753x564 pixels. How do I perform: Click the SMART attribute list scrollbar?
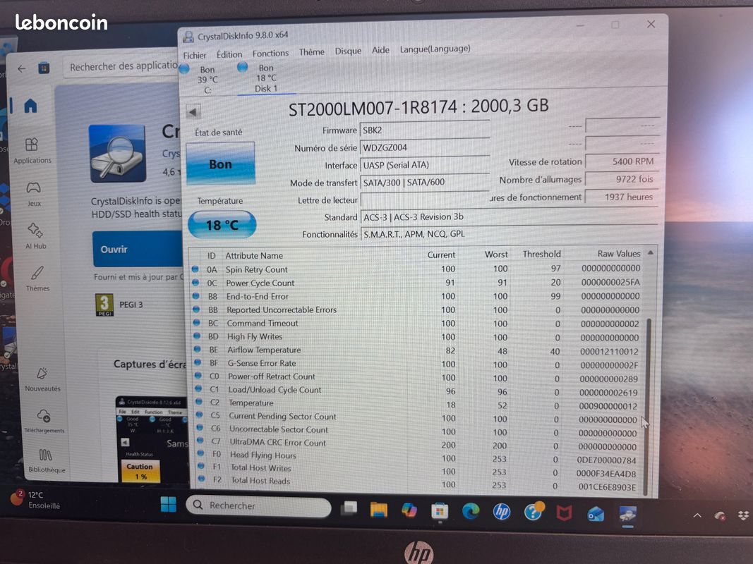click(649, 407)
